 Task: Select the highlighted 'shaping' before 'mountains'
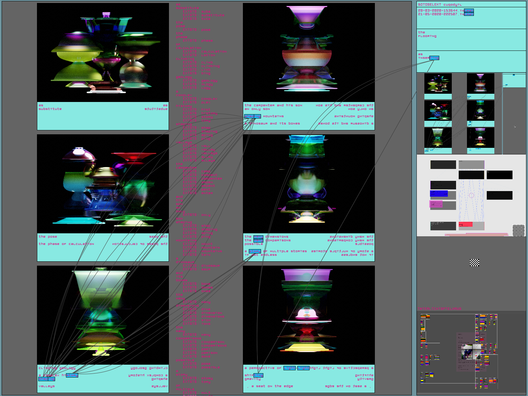point(252,116)
